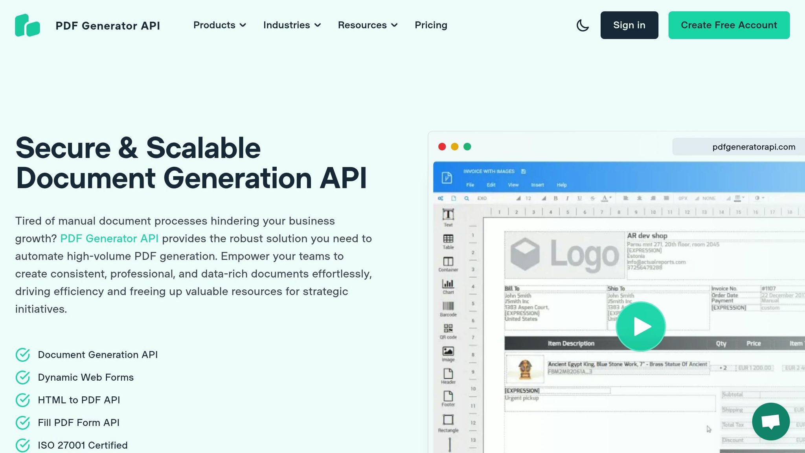This screenshot has width=805, height=453.
Task: Open the EXO font family dropdown
Action: click(499, 198)
